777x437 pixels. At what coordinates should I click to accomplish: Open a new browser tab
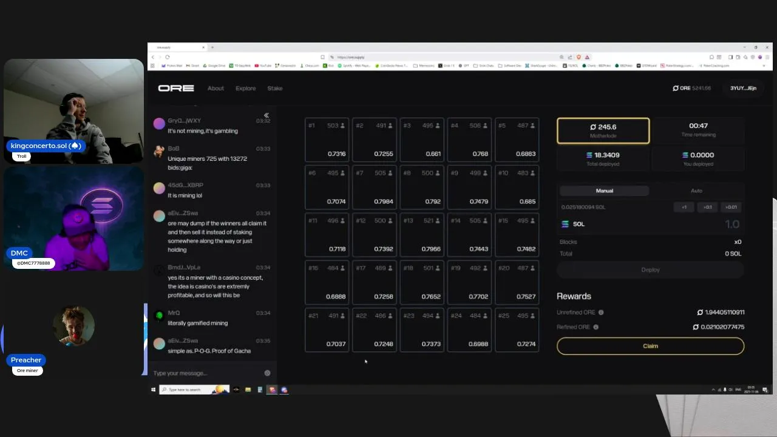212,47
